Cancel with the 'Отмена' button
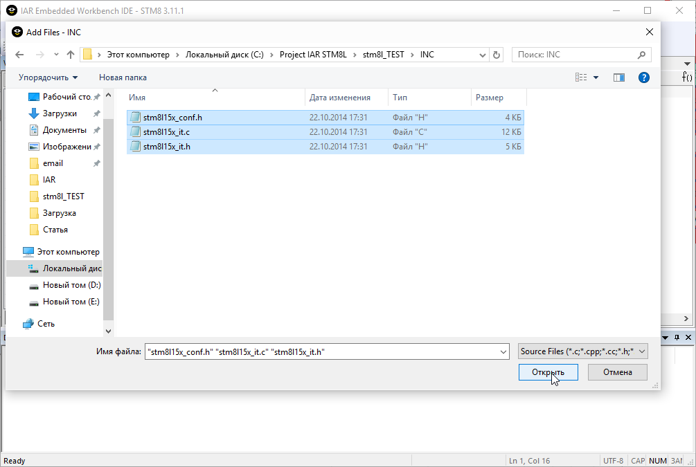Image resolution: width=696 pixels, height=467 pixels. pyautogui.click(x=618, y=372)
